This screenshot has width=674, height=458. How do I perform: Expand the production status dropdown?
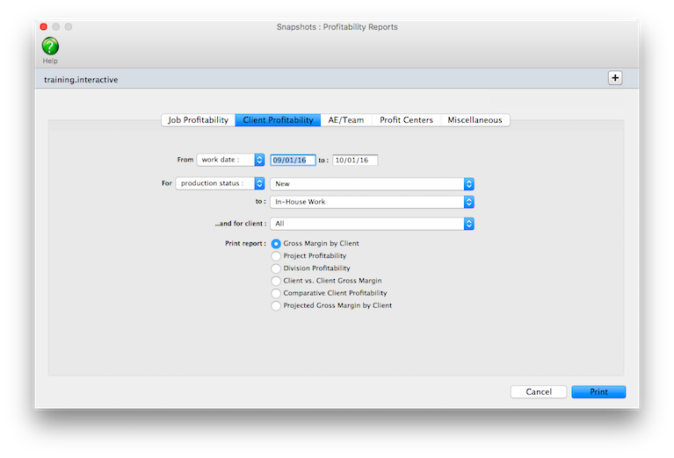[221, 183]
